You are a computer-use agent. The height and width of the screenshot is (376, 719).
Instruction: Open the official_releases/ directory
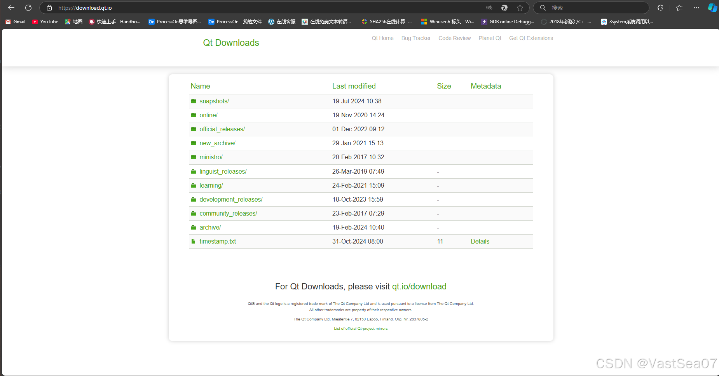[222, 129]
